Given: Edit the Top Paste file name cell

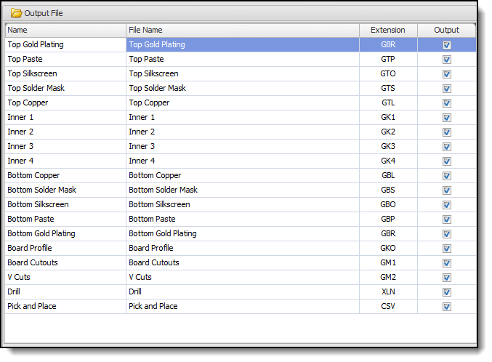Looking at the screenshot, I should 243,59.
